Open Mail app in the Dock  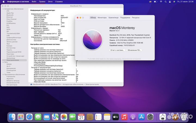[47, 117]
